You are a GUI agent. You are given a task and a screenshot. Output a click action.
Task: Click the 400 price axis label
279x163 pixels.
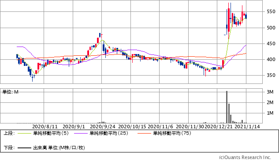(271, 60)
